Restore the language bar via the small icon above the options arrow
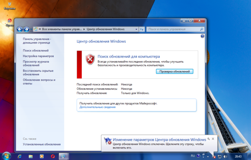The image size is (251, 160). (x=204, y=155)
